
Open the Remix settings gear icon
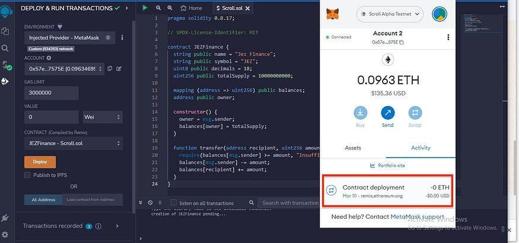[x=5, y=235]
